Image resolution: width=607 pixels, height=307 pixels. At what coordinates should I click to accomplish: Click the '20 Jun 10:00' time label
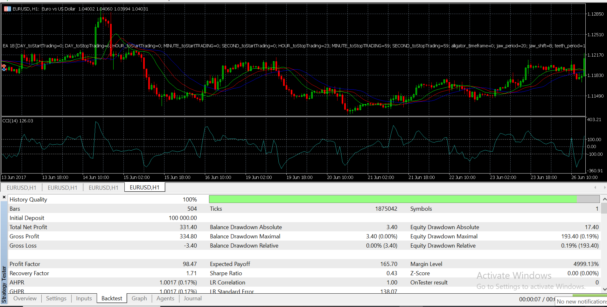pos(340,177)
